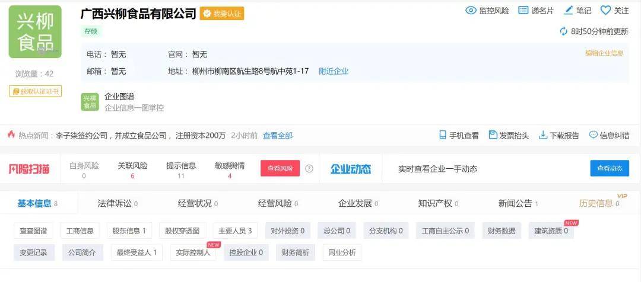Select the 历史信息 VIP tab
The width and height of the screenshot is (641, 282).
pyautogui.click(x=596, y=203)
